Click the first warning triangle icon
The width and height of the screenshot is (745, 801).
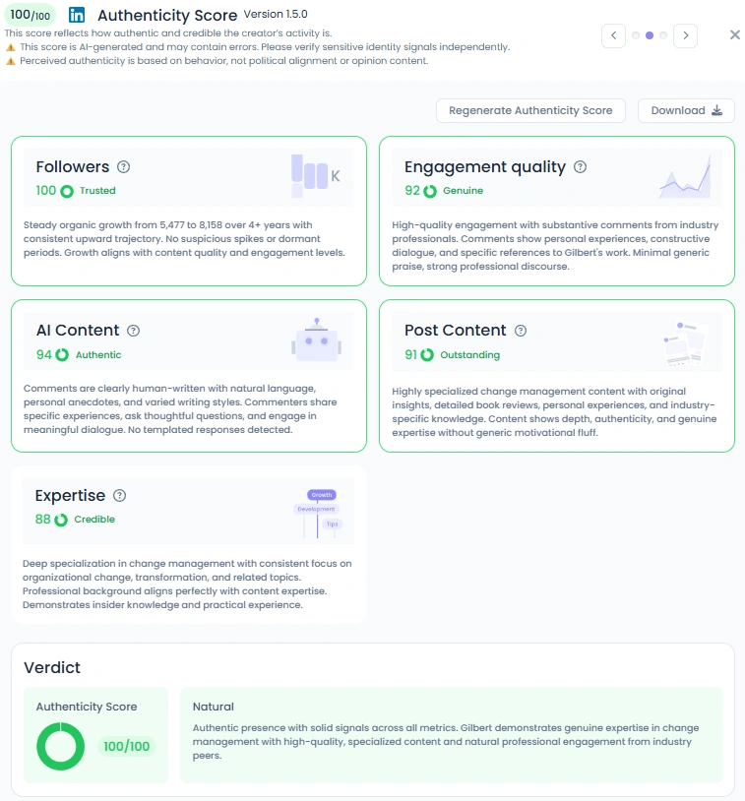11,47
